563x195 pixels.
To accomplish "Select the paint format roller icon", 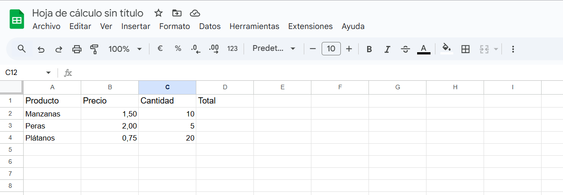I will 94,49.
